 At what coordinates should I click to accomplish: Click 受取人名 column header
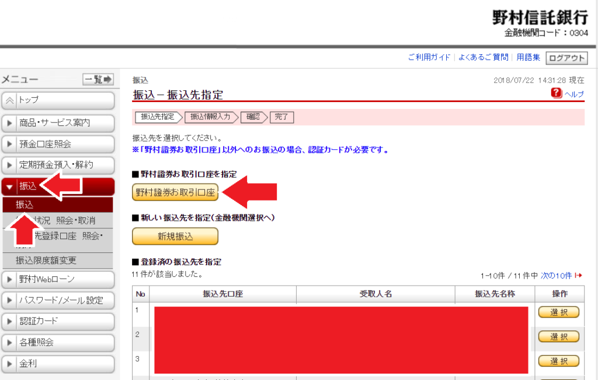coord(376,294)
